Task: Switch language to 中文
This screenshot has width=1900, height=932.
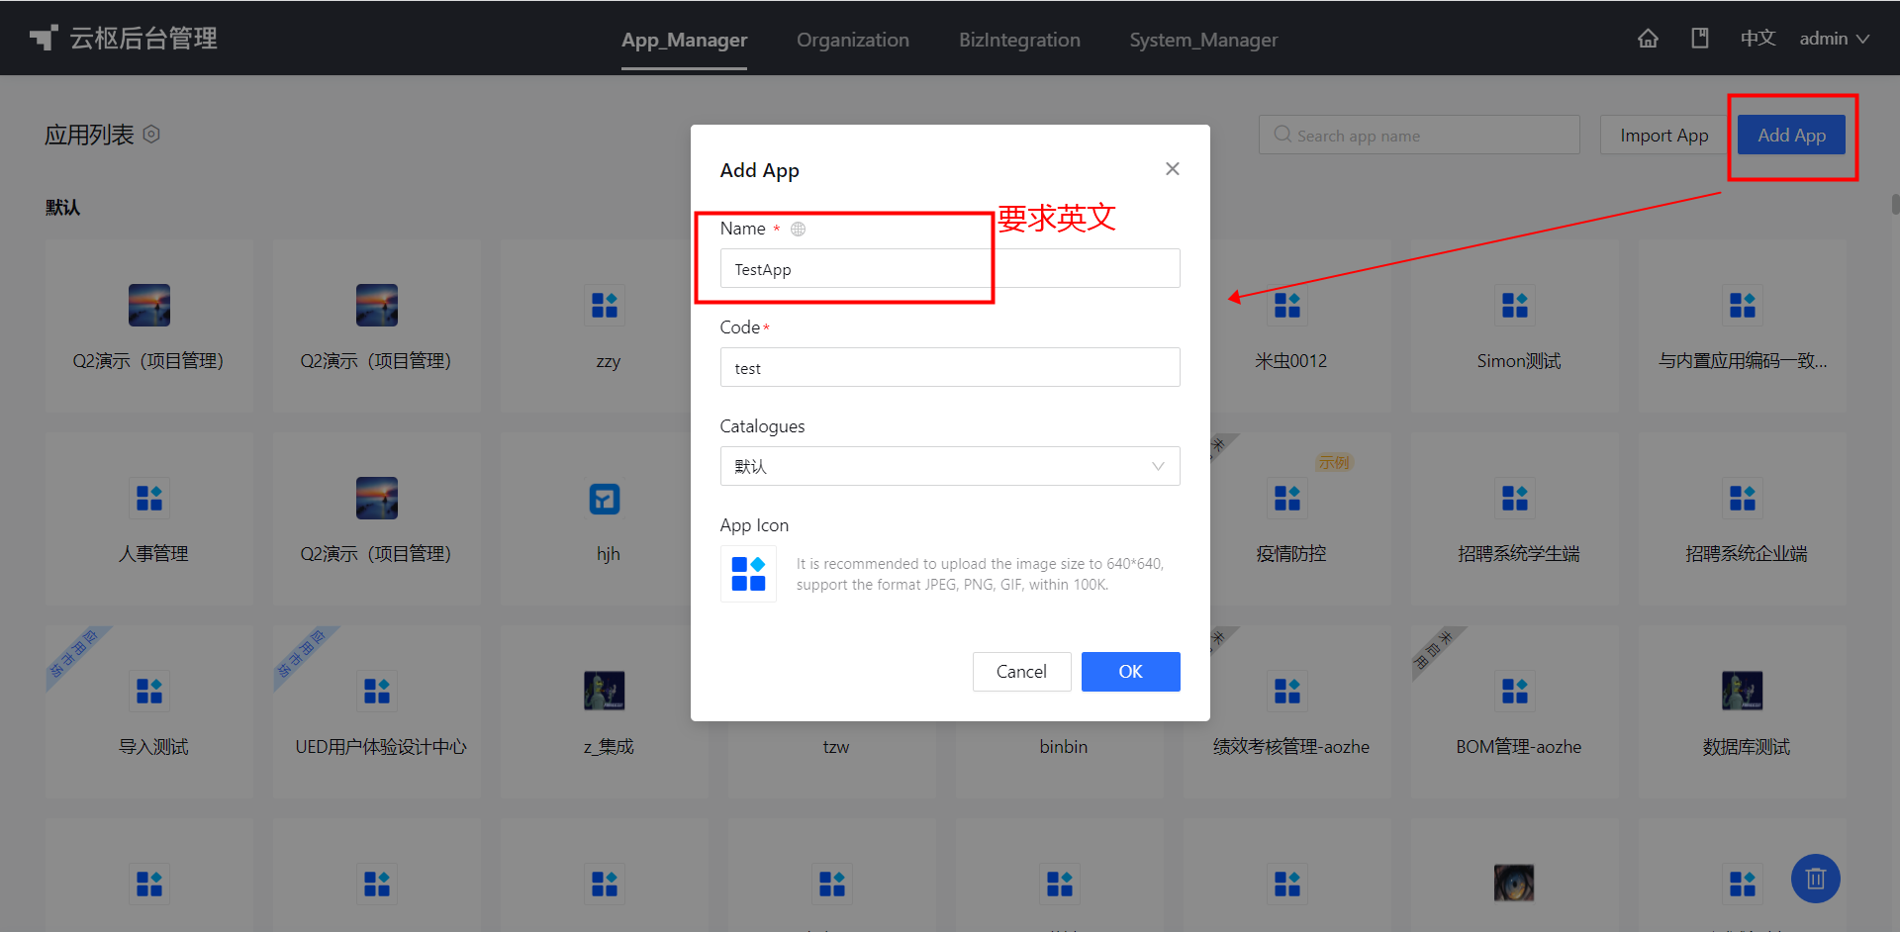Action: click(x=1758, y=39)
